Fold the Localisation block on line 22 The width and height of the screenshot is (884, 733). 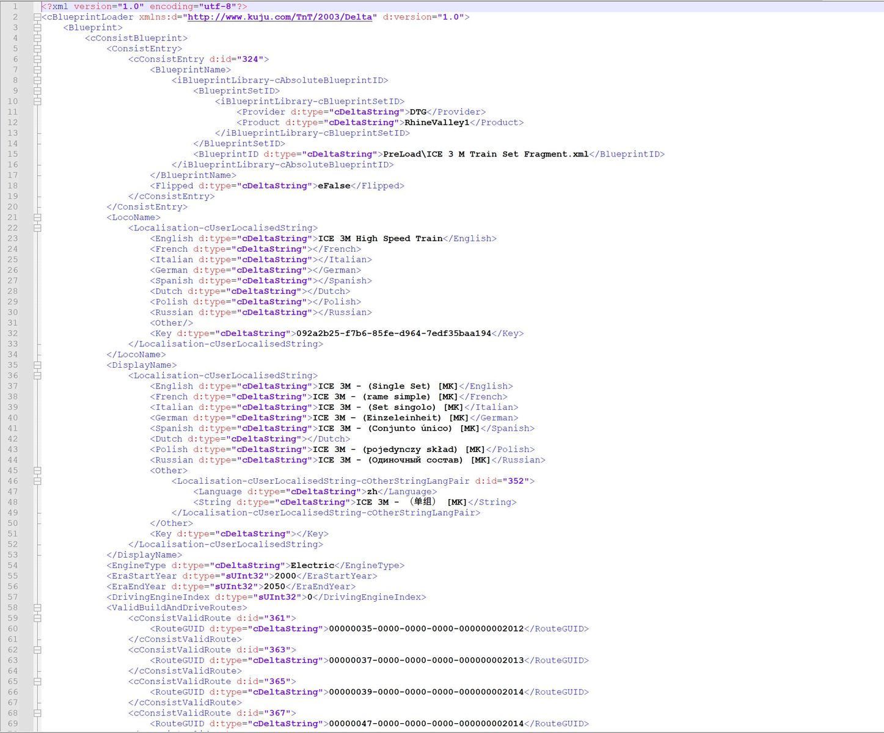pos(37,228)
